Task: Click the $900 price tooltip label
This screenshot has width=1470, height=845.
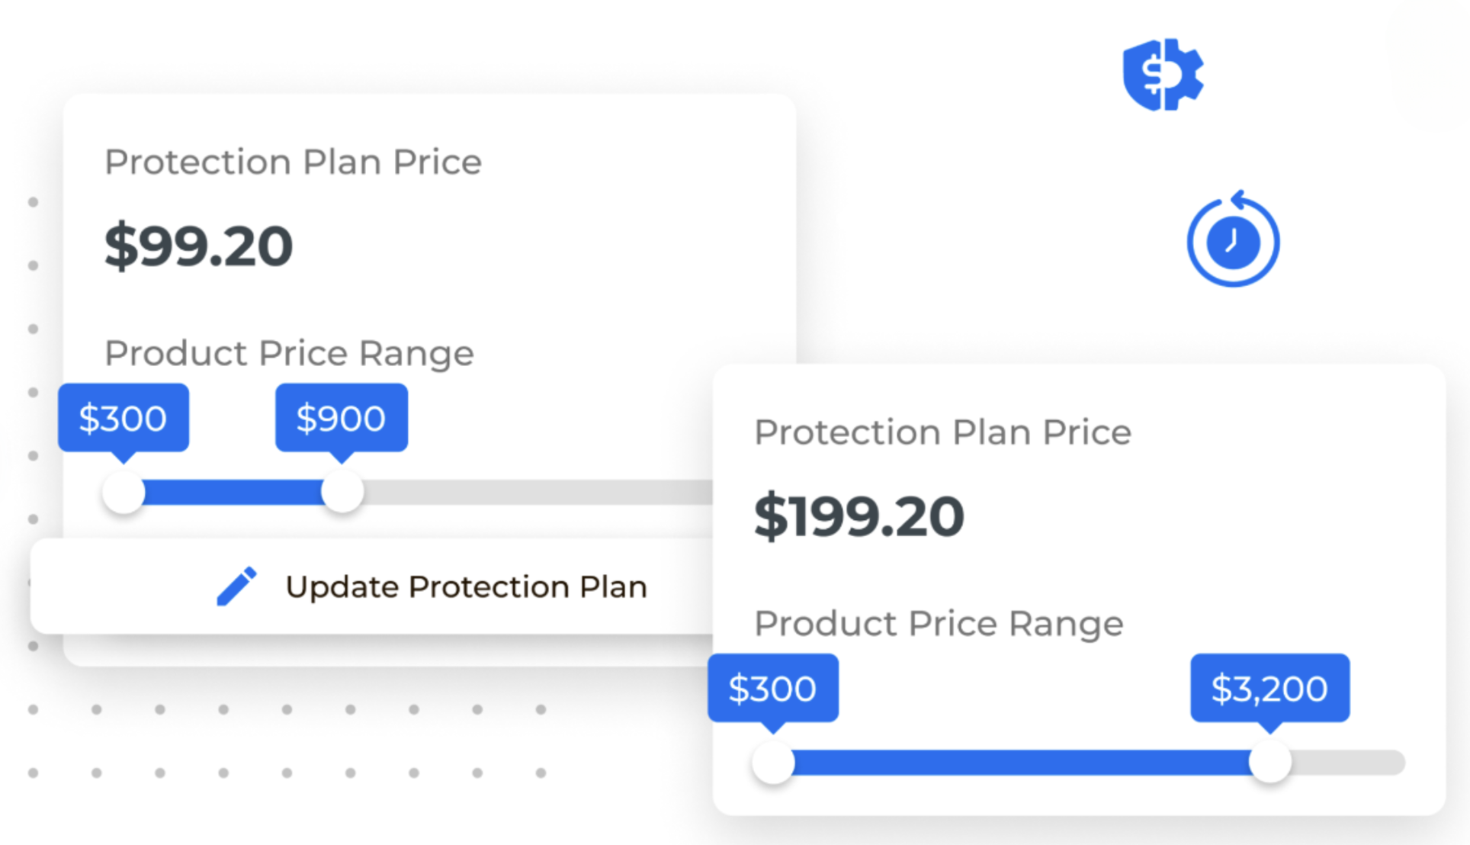Action: (x=342, y=419)
